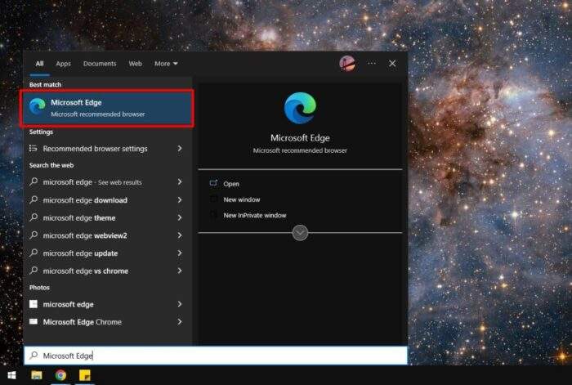Viewport: 572px width, 385px height.
Task: Switch to the Documents tab
Action: (x=100, y=64)
